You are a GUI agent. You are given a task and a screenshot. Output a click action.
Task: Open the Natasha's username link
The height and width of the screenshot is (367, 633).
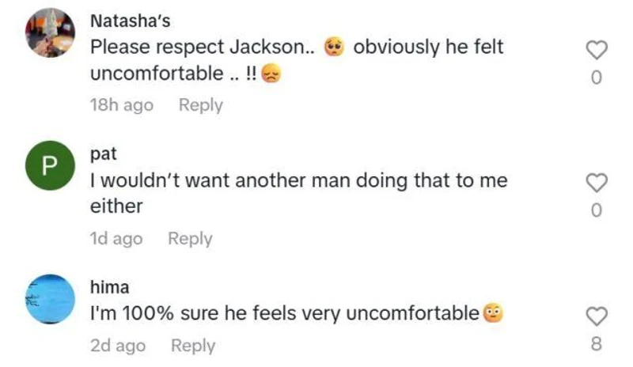[131, 21]
